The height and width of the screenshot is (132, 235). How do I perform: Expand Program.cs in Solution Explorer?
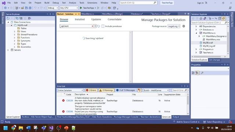[x=196, y=49]
